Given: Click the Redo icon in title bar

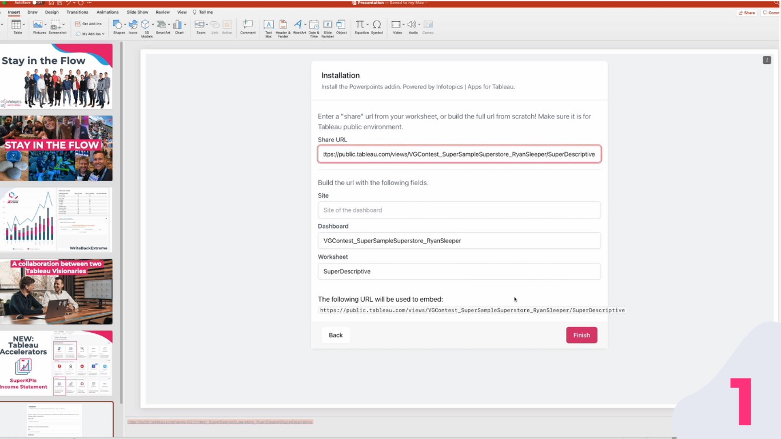Looking at the screenshot, I should (x=81, y=3).
